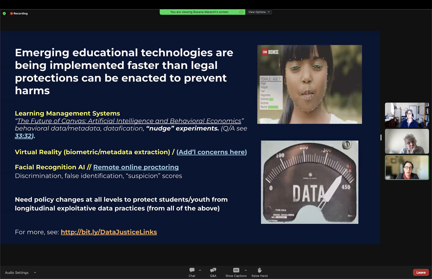Image resolution: width=432 pixels, height=279 pixels.
Task: Click the 33:32 timestamp link
Action: 24,136
